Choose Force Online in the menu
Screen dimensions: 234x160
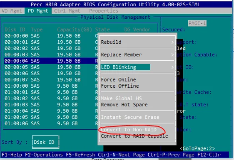118,80
